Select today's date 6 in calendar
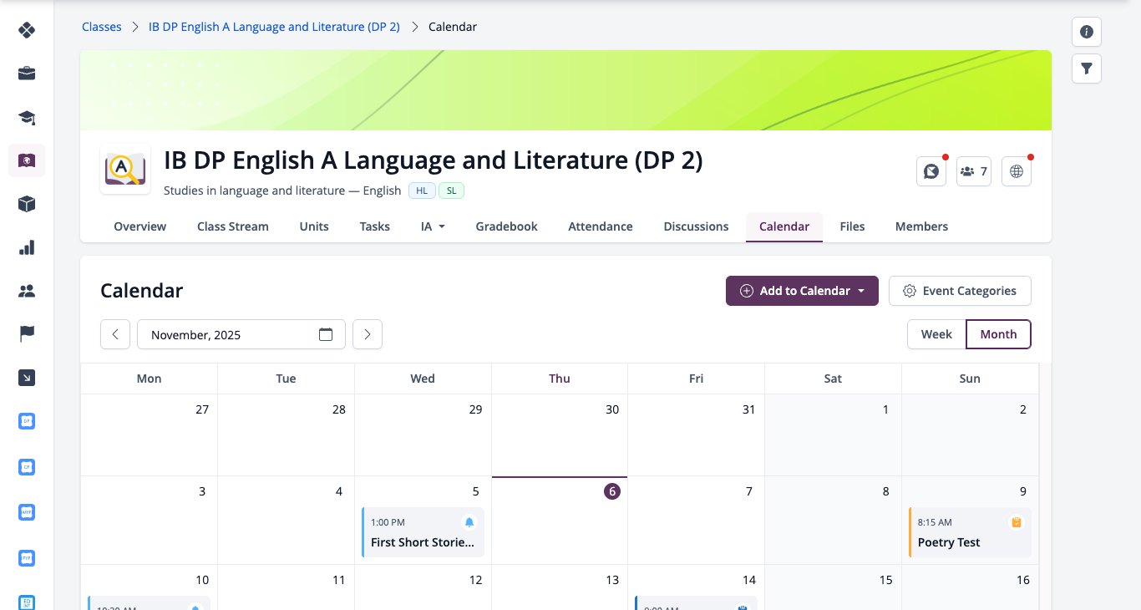This screenshot has width=1141, height=610. point(612,491)
